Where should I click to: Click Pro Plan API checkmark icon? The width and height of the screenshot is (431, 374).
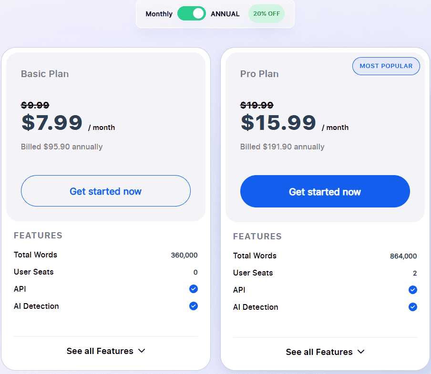pos(412,290)
